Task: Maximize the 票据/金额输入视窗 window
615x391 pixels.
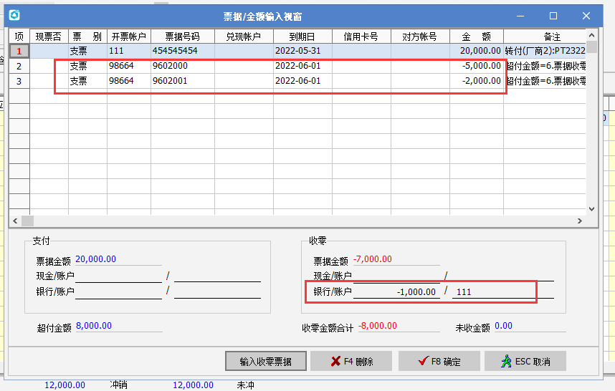Action: 553,15
